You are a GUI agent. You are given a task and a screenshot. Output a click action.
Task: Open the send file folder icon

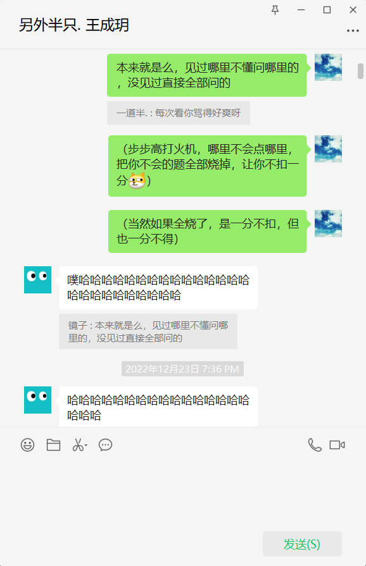click(x=53, y=445)
